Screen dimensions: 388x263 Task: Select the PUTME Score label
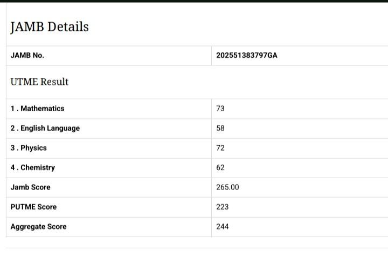pyautogui.click(x=33, y=207)
